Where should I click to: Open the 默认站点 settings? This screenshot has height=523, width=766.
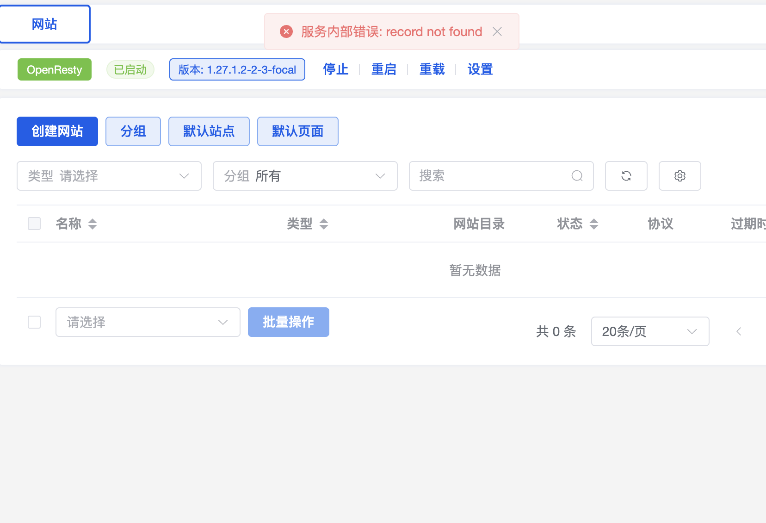tap(209, 131)
